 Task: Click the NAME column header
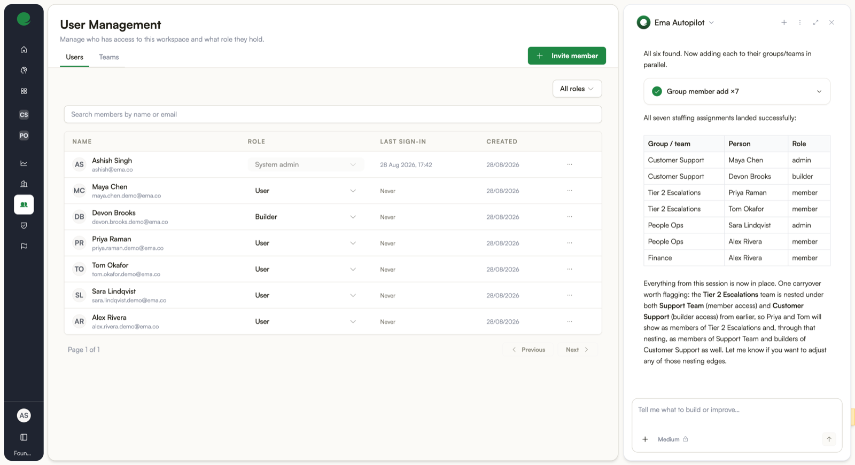tap(82, 141)
